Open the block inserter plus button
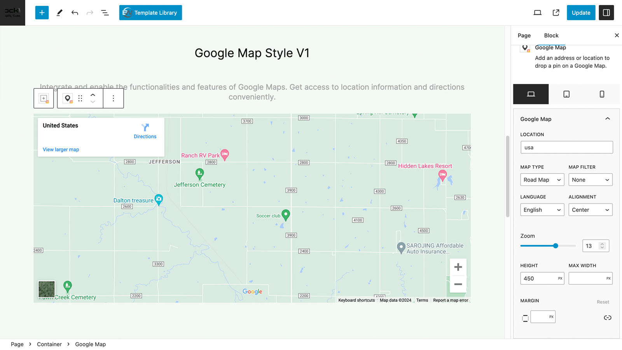The width and height of the screenshot is (622, 350). pos(42,12)
